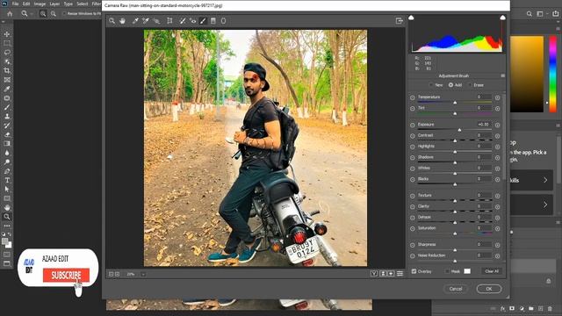Open zoom level dropdown in Camera Raw
Screen dimensions: 562x316
(143, 275)
